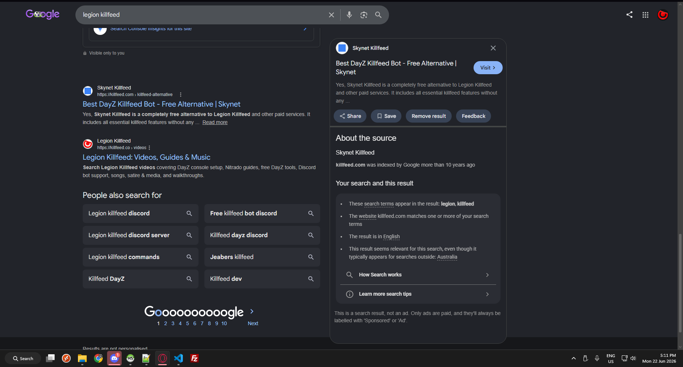The image size is (683, 367).
Task: Click the share icon in Google header
Action: (x=629, y=15)
